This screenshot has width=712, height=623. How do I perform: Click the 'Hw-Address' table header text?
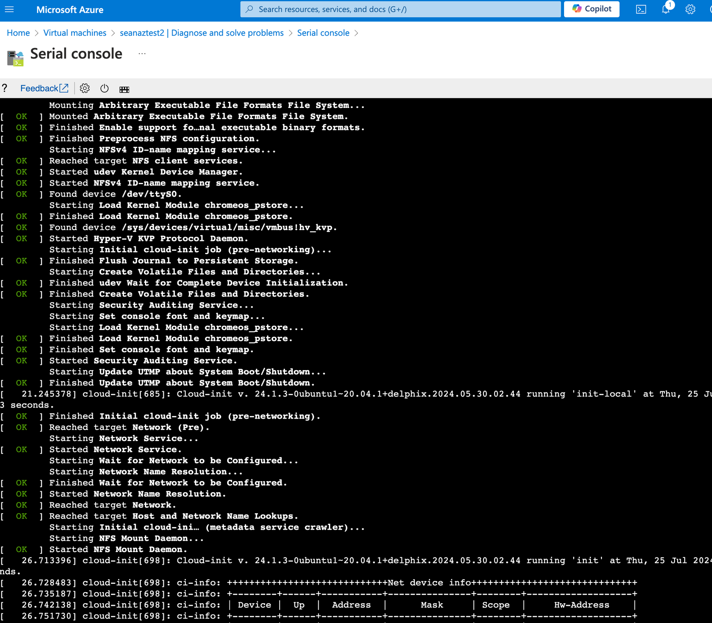pyautogui.click(x=582, y=605)
